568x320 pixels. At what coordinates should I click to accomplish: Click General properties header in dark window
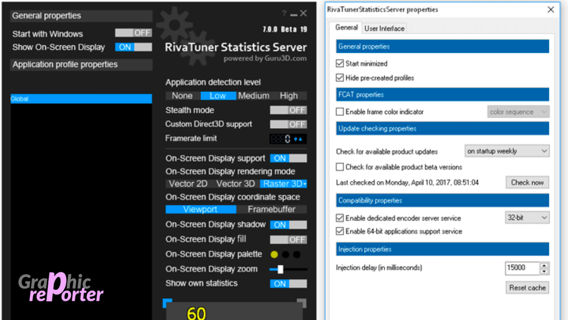click(x=81, y=16)
